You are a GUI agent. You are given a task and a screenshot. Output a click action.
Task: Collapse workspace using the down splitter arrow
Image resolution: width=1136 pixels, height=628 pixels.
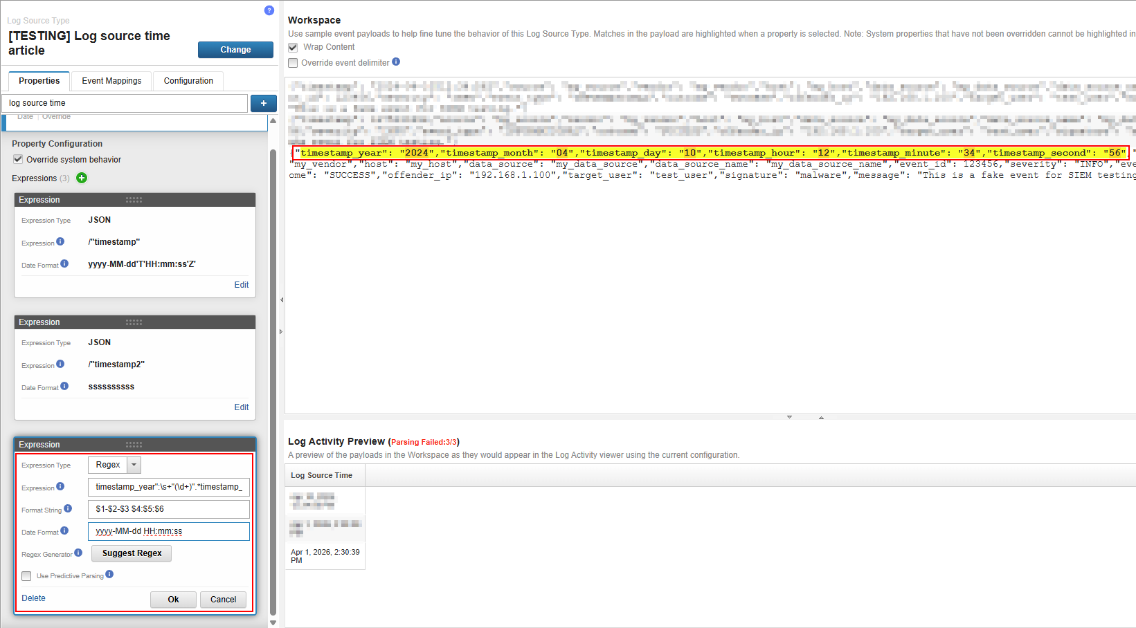[x=789, y=417]
